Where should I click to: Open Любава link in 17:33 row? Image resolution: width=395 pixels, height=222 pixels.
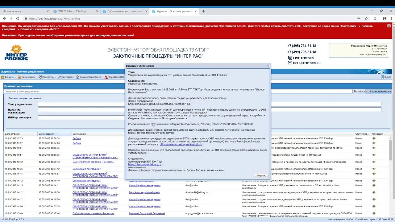pyautogui.click(x=77, y=138)
